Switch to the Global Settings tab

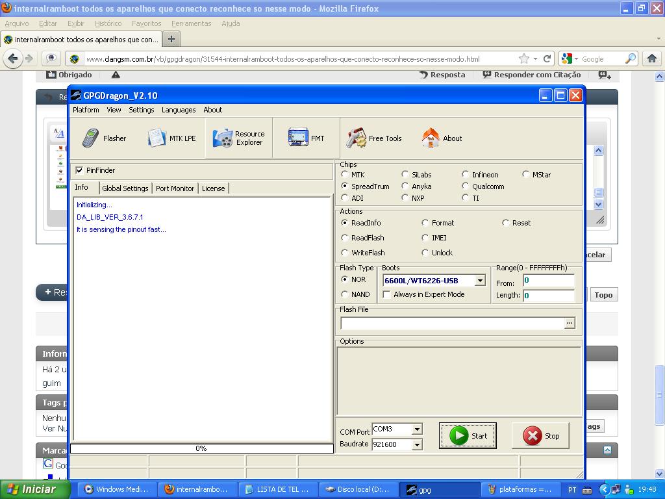(125, 188)
